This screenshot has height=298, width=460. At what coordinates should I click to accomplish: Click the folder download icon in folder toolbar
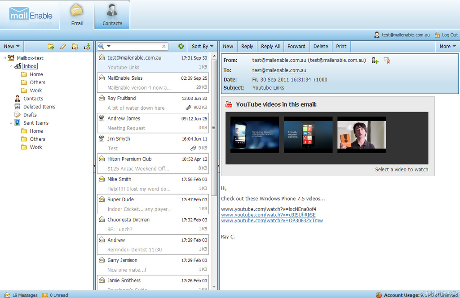(x=87, y=47)
